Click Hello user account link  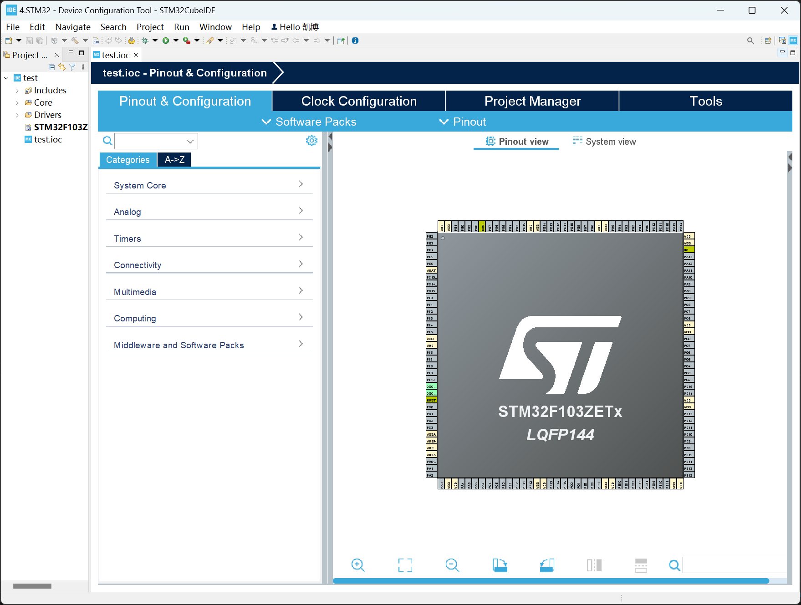(x=295, y=27)
